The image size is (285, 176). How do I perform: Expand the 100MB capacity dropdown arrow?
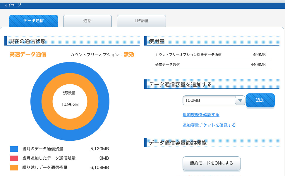click(x=240, y=100)
